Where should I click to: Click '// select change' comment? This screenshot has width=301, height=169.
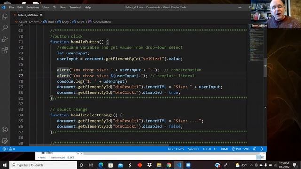69,109
